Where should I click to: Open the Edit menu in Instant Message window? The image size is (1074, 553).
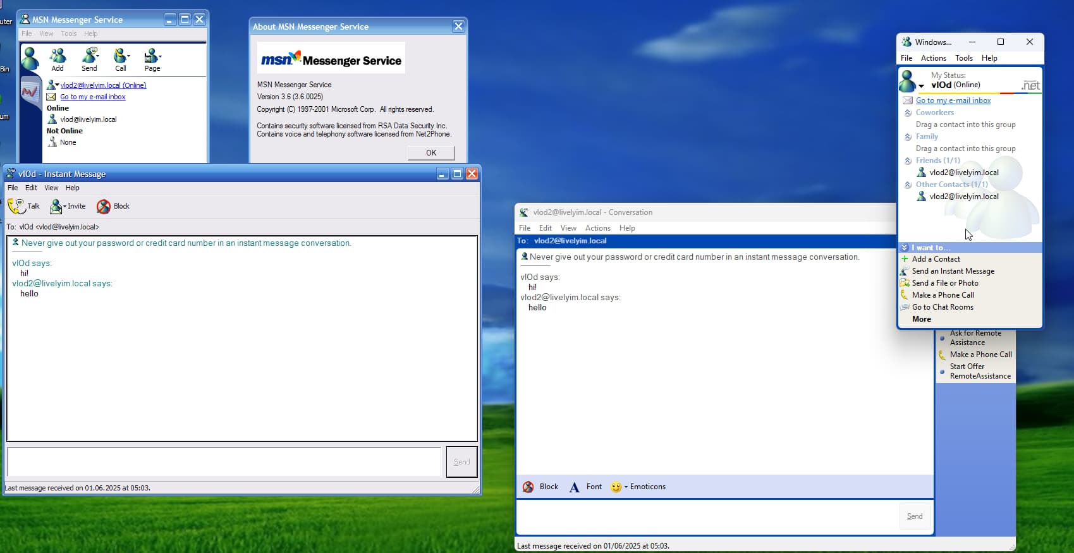tap(31, 188)
